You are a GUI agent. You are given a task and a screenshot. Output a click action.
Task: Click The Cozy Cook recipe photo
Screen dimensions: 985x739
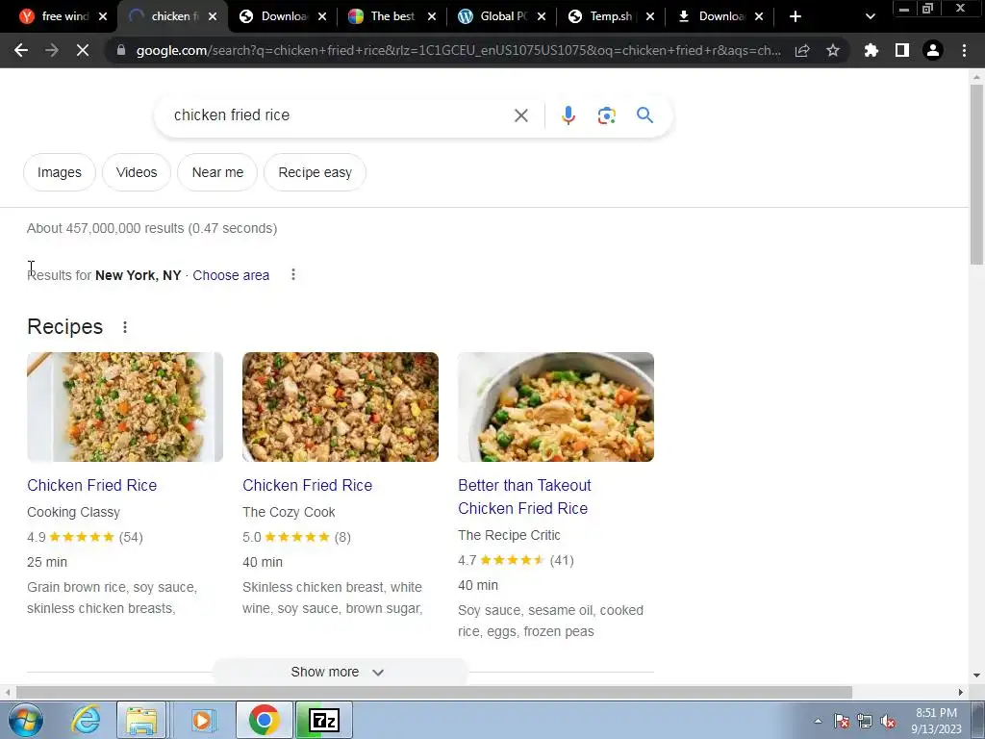click(x=341, y=407)
